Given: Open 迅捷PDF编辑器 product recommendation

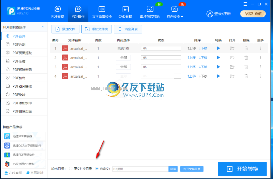Looking at the screenshot, I should (x=24, y=136).
